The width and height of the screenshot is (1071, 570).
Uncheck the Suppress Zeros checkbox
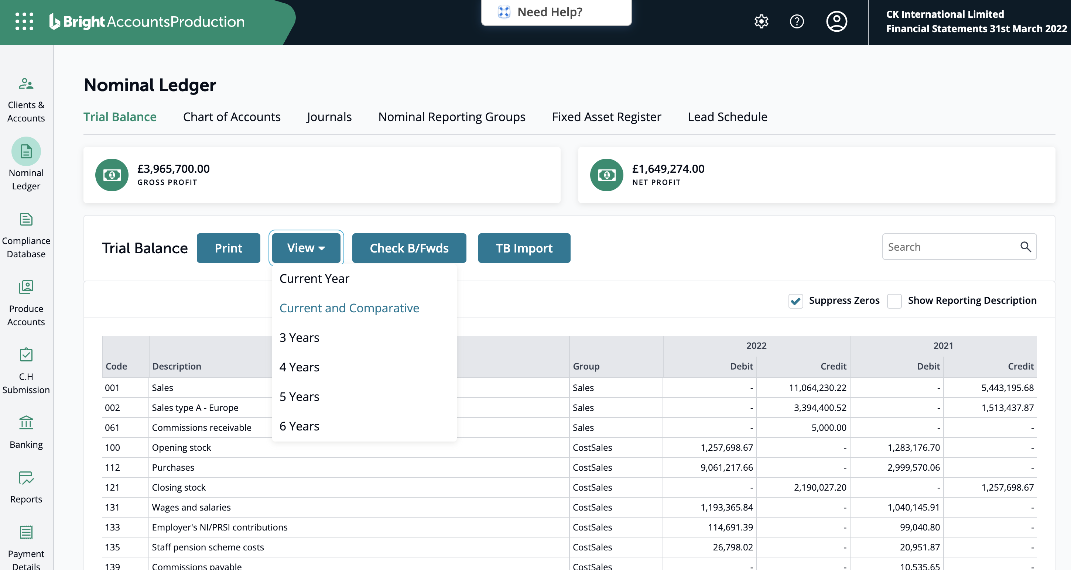(x=795, y=301)
